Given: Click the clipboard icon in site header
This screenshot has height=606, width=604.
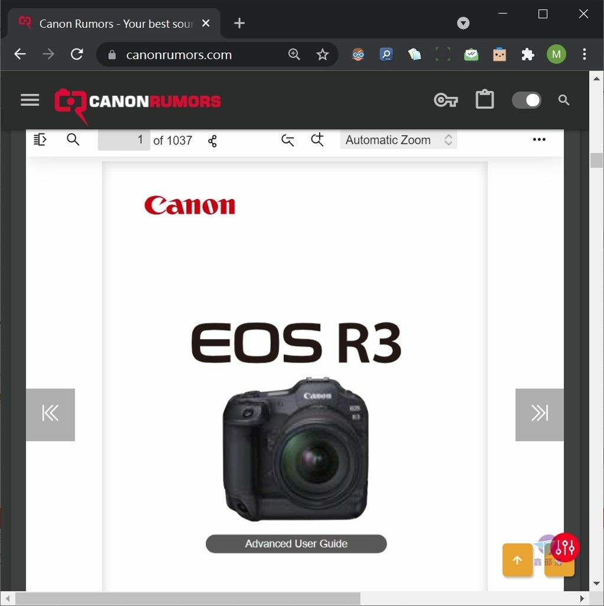Looking at the screenshot, I should point(485,99).
